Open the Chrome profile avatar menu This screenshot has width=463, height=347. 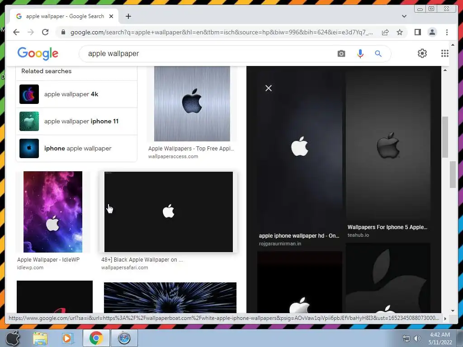click(x=432, y=32)
